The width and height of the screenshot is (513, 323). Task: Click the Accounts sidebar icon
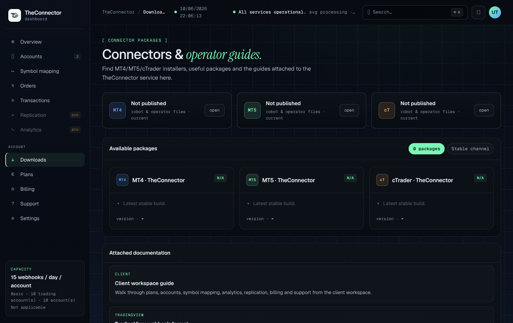pyautogui.click(x=13, y=56)
